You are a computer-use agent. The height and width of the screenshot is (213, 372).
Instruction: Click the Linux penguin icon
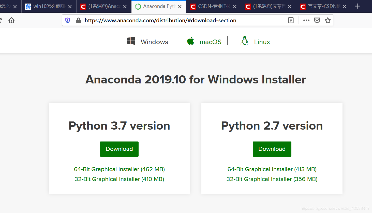tap(244, 41)
